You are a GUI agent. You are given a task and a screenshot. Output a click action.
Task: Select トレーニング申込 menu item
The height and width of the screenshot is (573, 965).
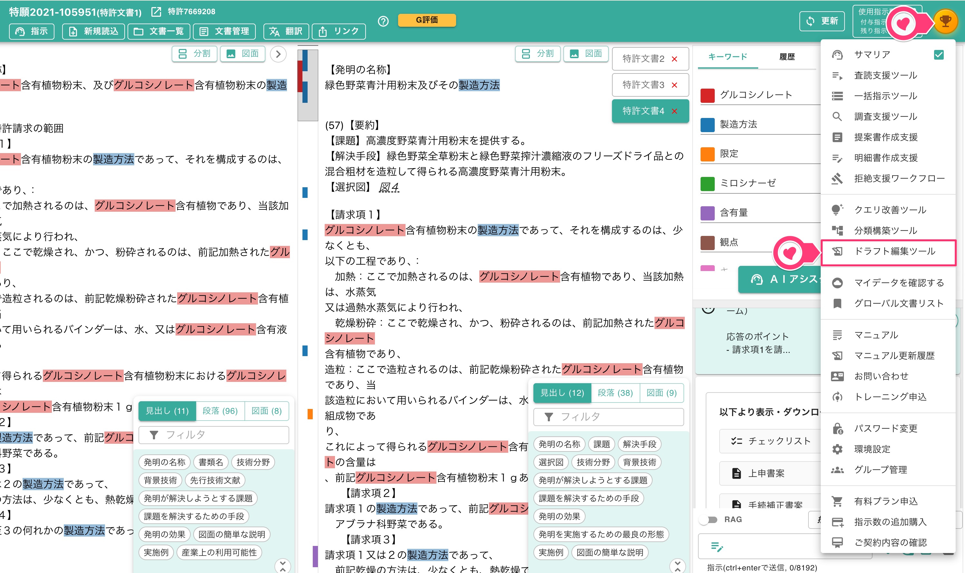pos(888,397)
